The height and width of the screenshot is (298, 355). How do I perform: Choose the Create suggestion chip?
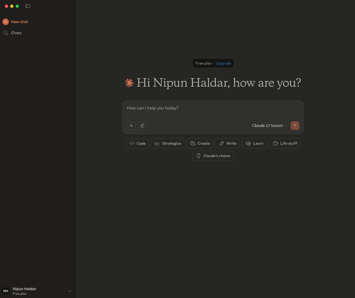coord(200,143)
